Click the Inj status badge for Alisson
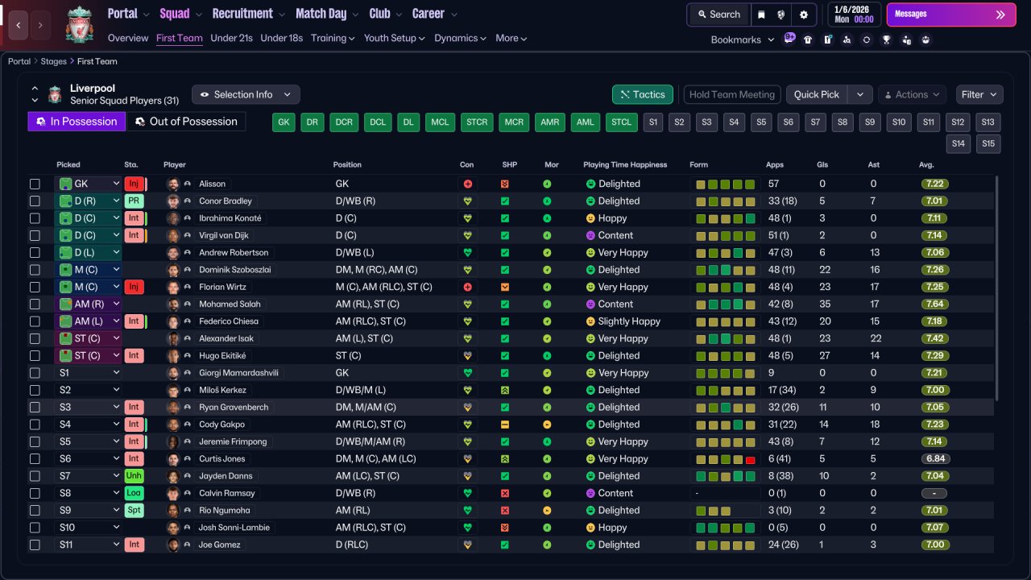Screen dimensions: 1031x580 click(134, 184)
